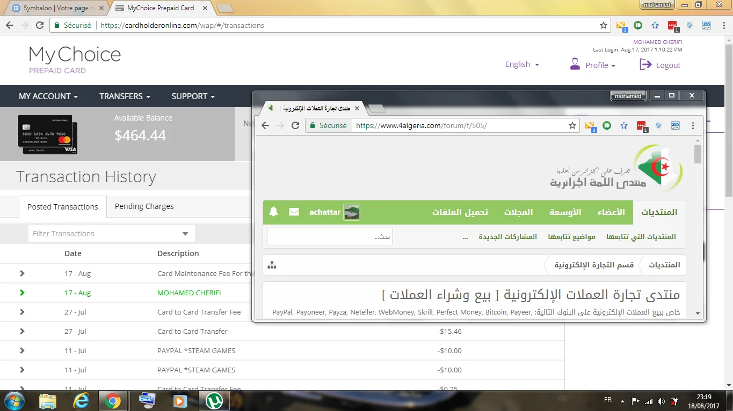
Task: Switch to the Pending Charges tab
Action: click(x=144, y=206)
